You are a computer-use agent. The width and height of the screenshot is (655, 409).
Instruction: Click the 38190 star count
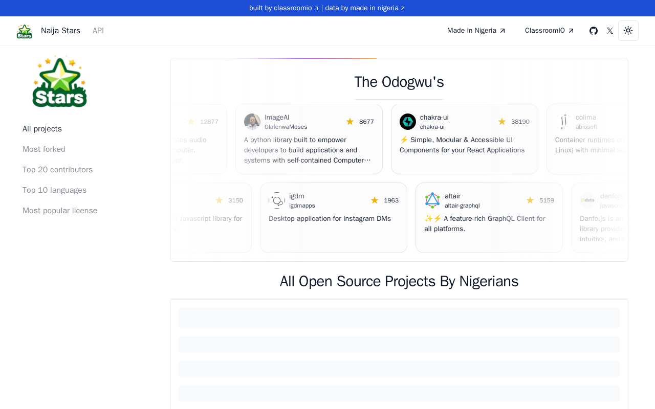tap(520, 122)
